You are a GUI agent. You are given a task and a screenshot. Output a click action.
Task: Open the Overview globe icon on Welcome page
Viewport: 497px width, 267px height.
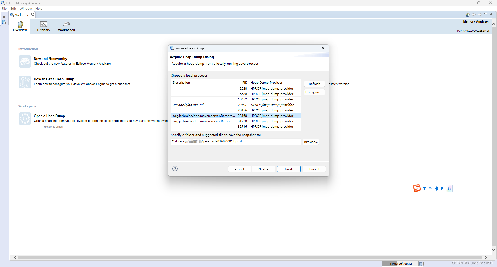click(20, 24)
